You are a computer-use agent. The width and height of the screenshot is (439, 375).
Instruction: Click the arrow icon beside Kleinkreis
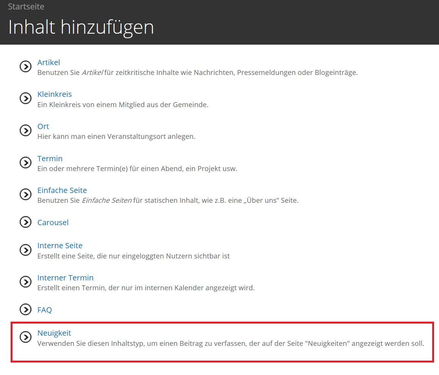[x=25, y=98]
